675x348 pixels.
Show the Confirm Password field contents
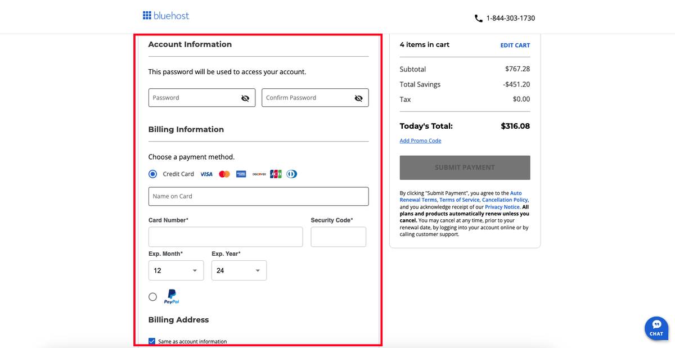click(359, 98)
